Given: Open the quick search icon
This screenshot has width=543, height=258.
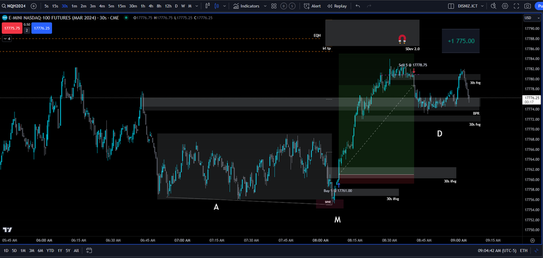Looking at the screenshot, I should 493,6.
